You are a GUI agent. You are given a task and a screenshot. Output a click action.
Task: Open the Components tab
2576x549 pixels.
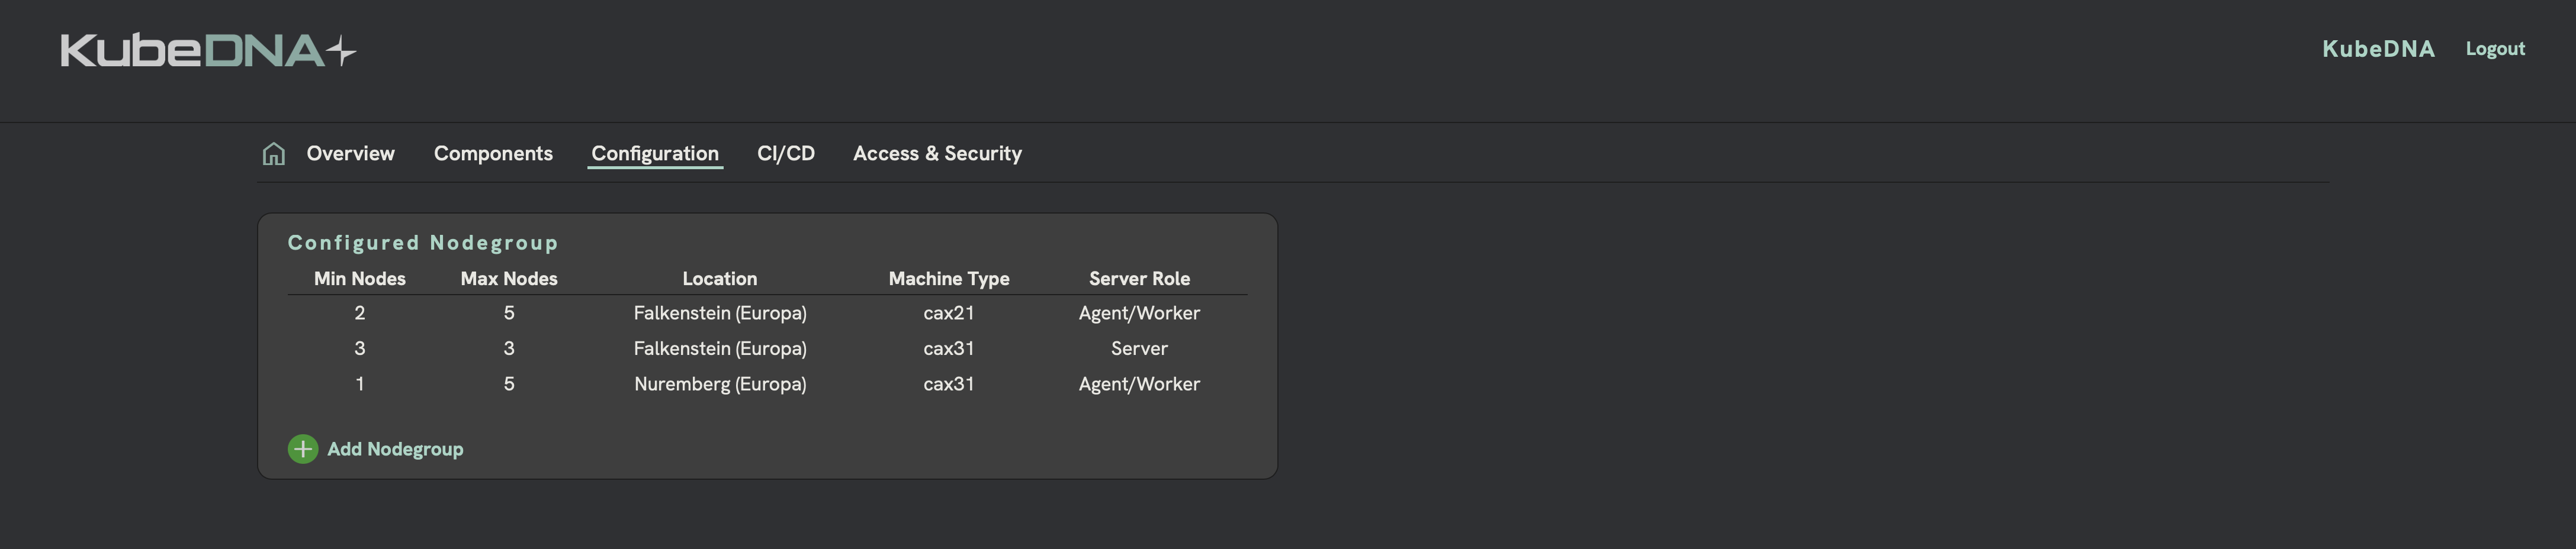pos(493,153)
